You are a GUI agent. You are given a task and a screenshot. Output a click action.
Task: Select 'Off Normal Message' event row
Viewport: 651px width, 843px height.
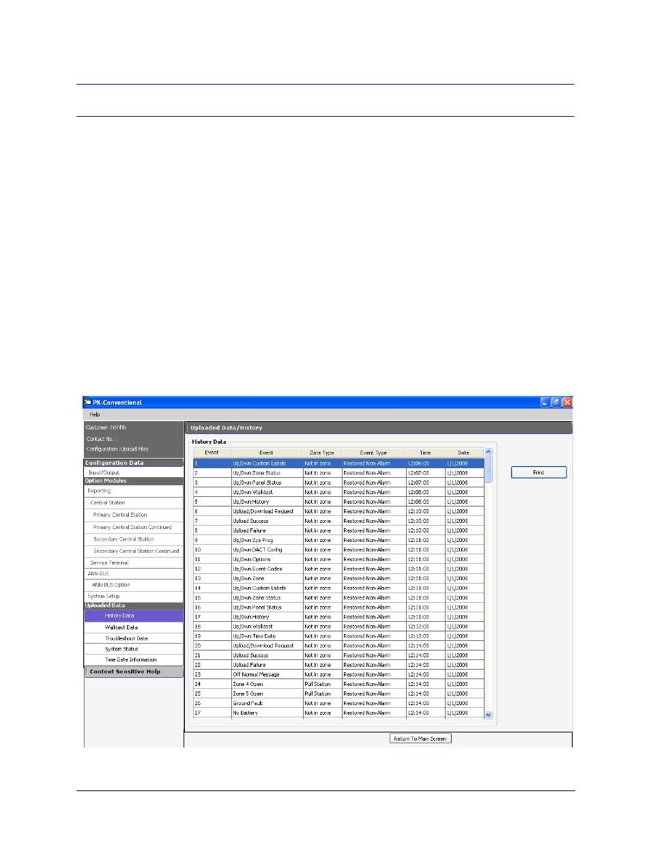tap(338, 674)
